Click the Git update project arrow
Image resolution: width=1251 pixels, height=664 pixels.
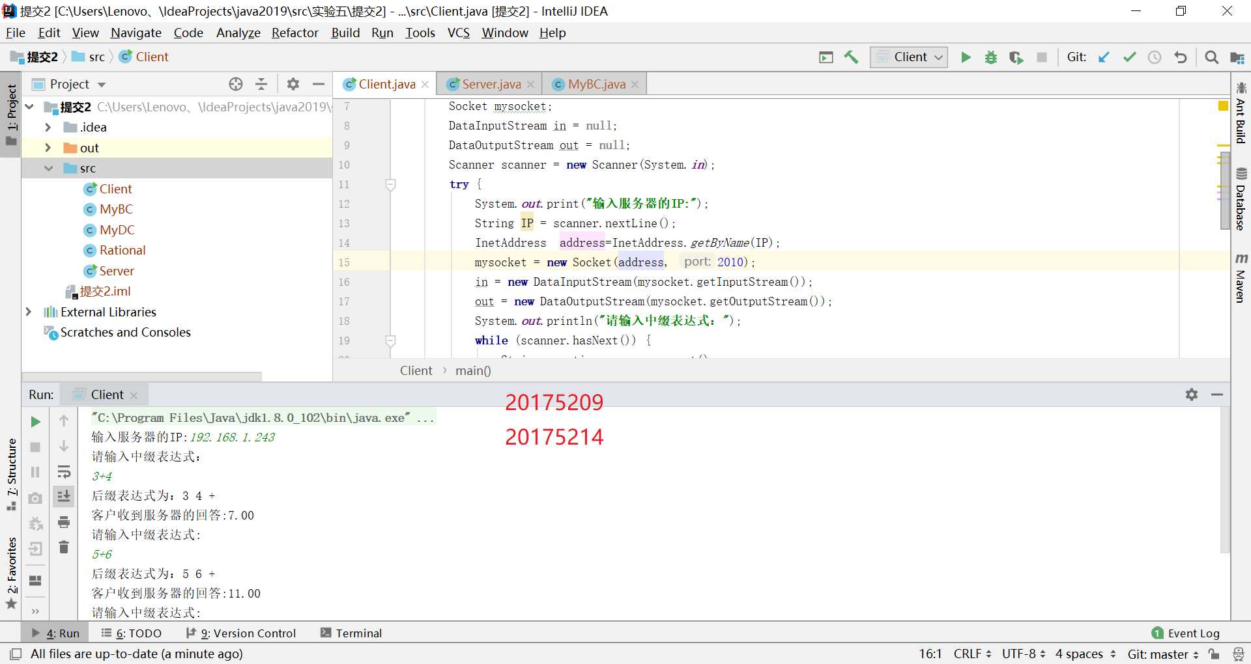pyautogui.click(x=1104, y=57)
